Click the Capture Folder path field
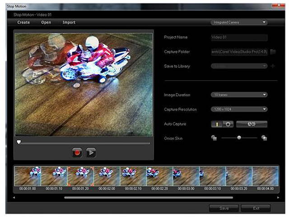This screenshot has height=217, width=289. (x=239, y=52)
